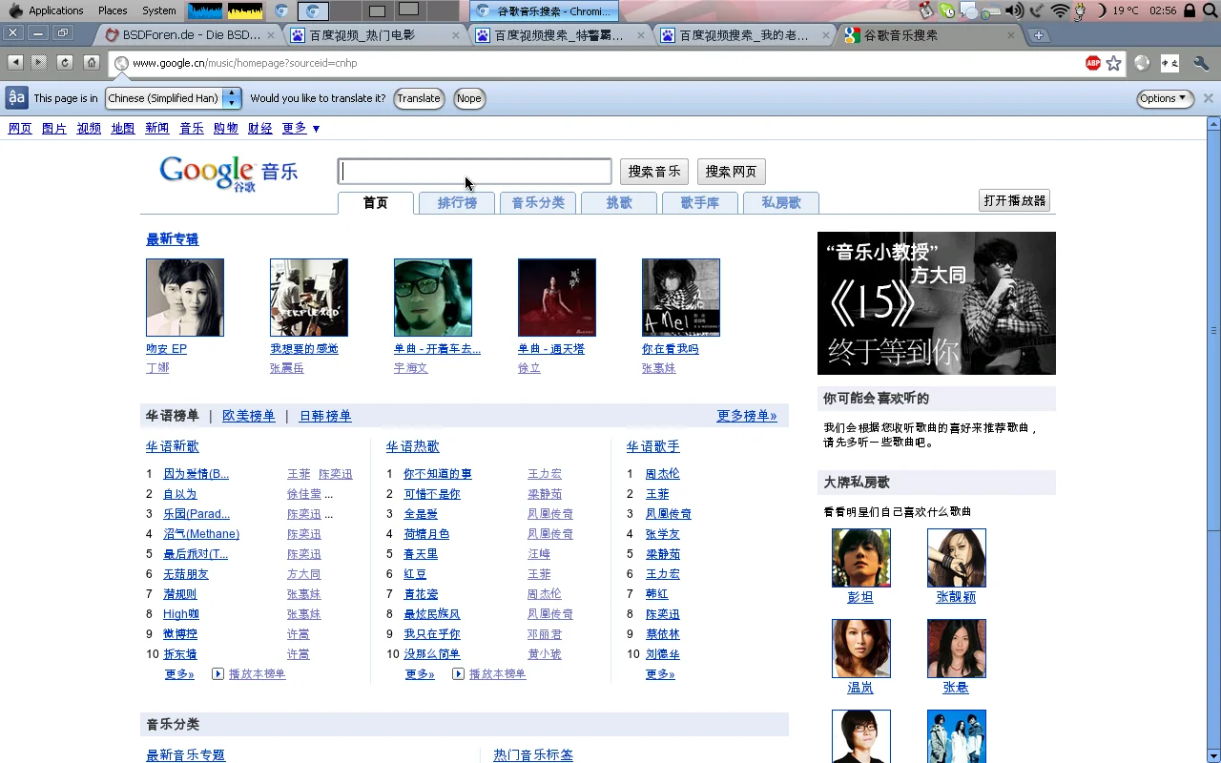Click the 方大同 《15》 banner image
The height and width of the screenshot is (763, 1221).
pyautogui.click(x=937, y=303)
